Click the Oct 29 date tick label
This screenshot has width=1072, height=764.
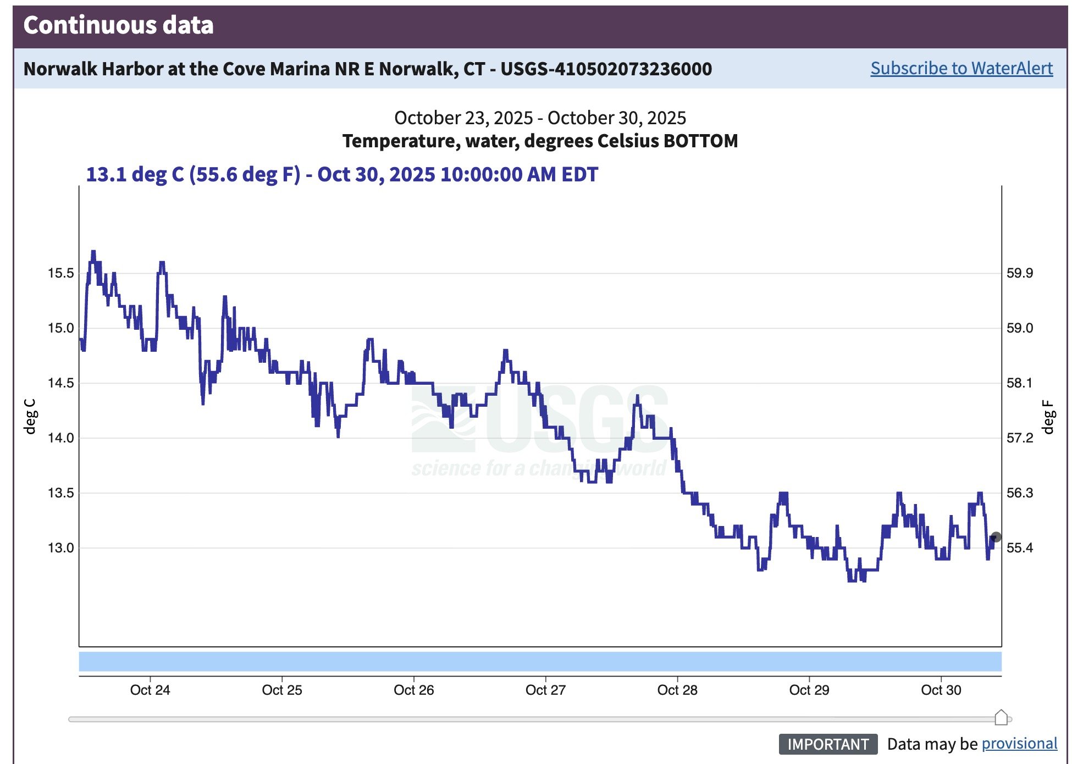click(809, 690)
